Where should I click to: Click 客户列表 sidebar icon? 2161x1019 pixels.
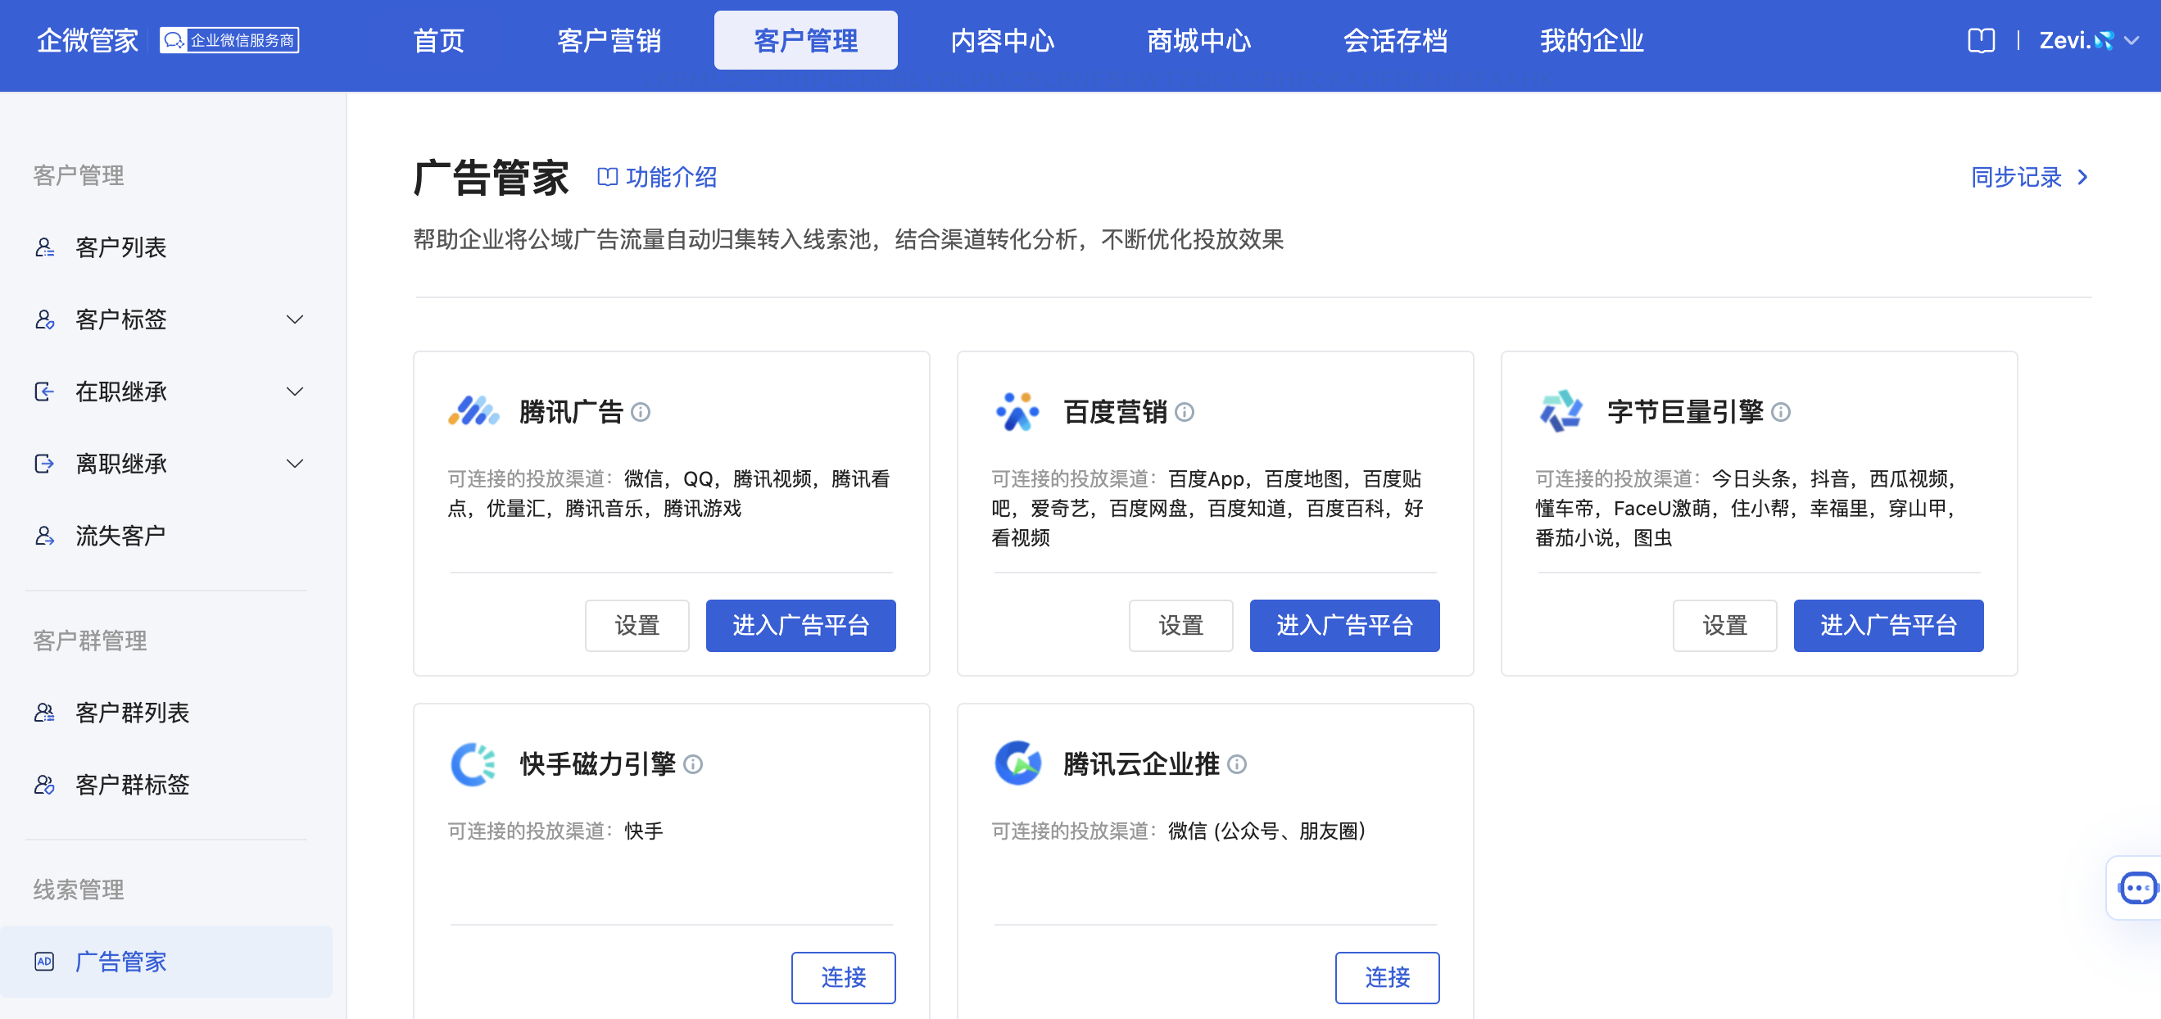44,247
